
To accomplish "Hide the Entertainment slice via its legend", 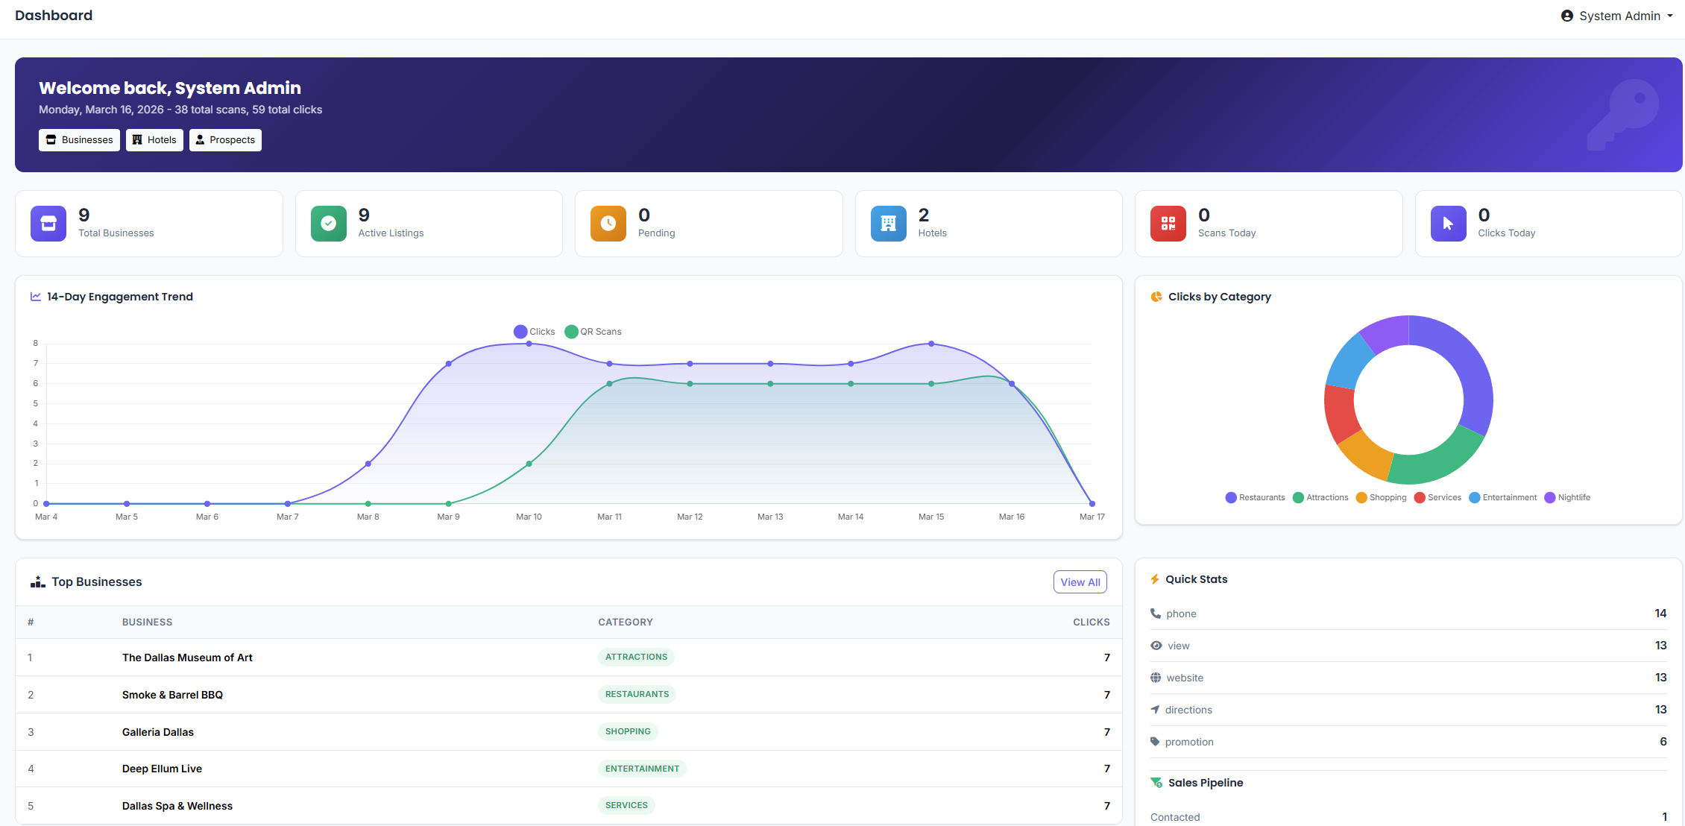I will tap(1503, 497).
